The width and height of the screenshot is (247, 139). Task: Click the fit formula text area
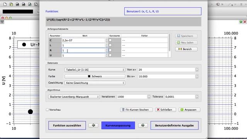[123, 22]
